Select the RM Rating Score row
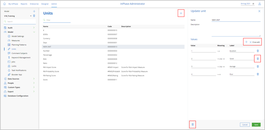 (x=113, y=76)
